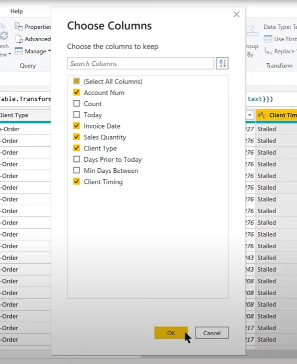The image size is (297, 364).
Task: Expand the Manage dropdown arrow
Action: tap(50, 51)
